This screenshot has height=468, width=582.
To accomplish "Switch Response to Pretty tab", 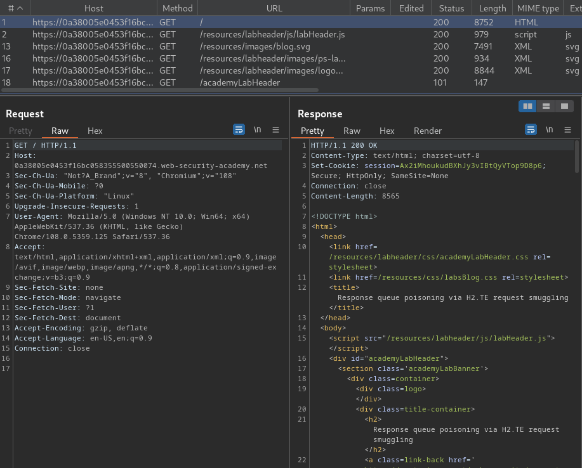I will coord(312,131).
